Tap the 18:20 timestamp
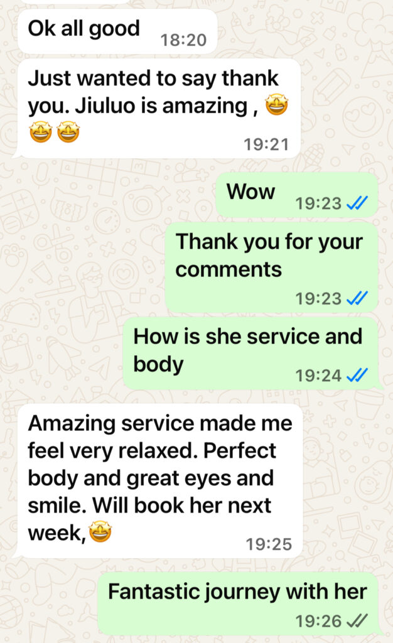This screenshot has width=393, height=643. coord(183,40)
